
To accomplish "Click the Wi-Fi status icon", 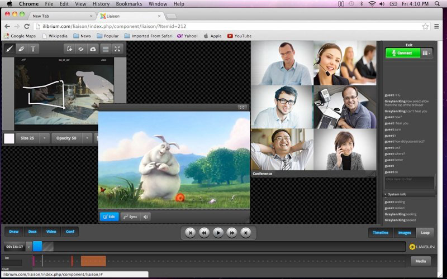I will pyautogui.click(x=372, y=4).
